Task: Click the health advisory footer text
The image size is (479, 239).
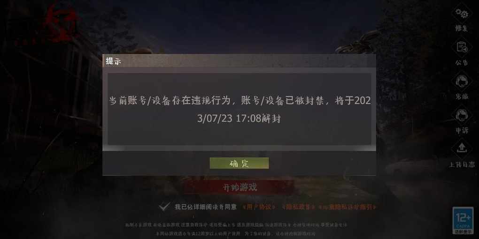Action: click(236, 225)
